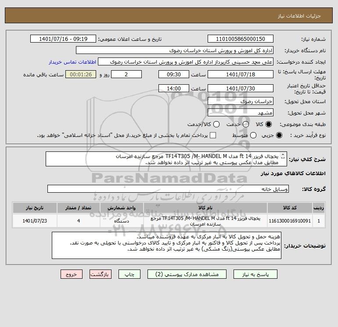Click the شهر محل تحویل field مشهد
Screen dimensions: 338x327
[x=241, y=112]
